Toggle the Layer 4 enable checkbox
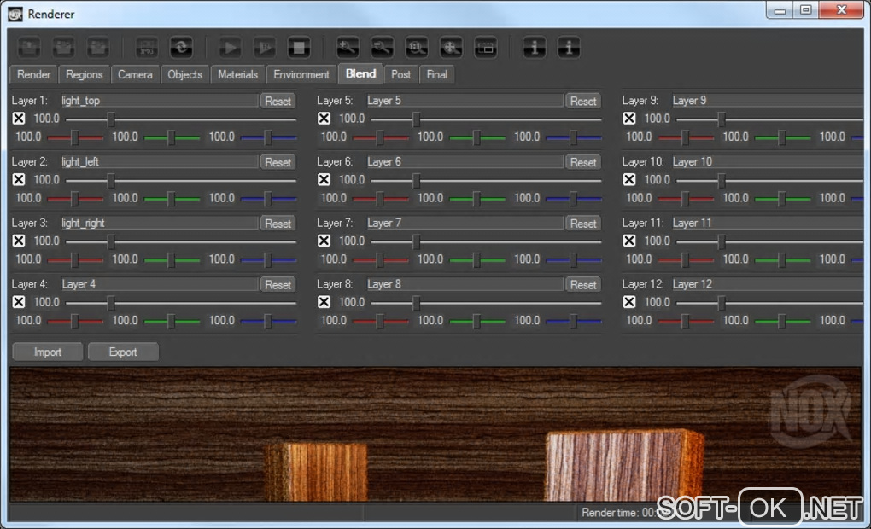The height and width of the screenshot is (529, 871). pyautogui.click(x=18, y=301)
